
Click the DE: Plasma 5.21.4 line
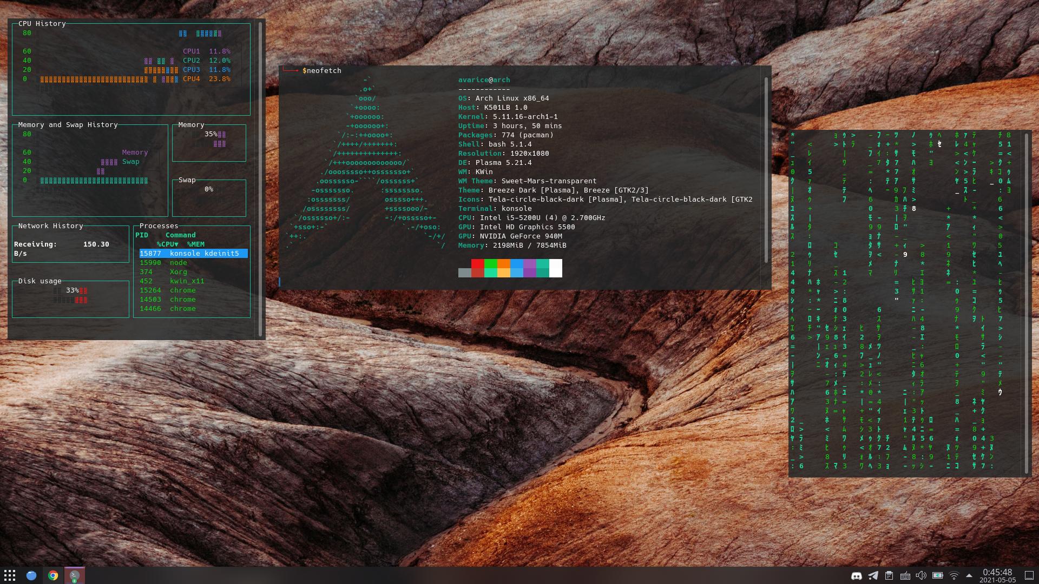[495, 163]
